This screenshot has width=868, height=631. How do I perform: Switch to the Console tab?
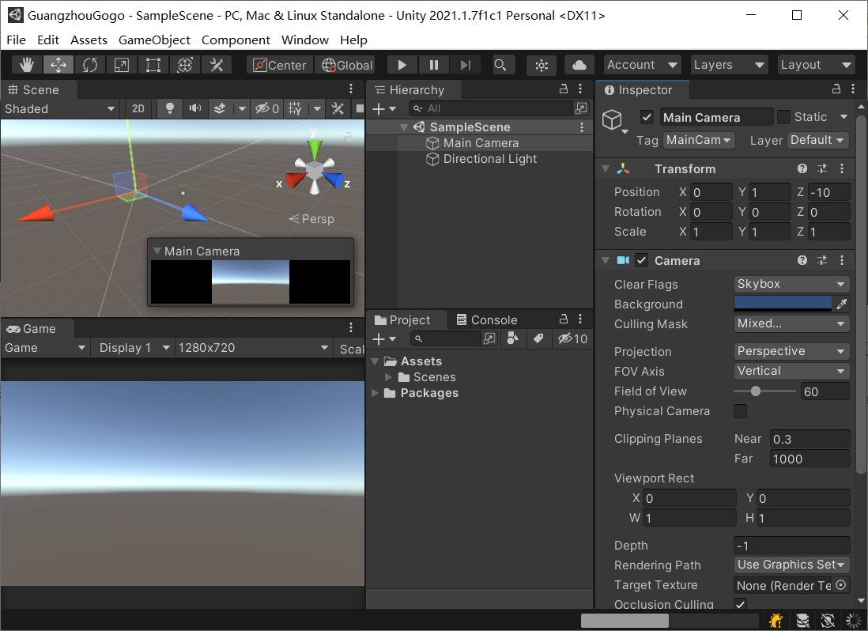pyautogui.click(x=487, y=320)
